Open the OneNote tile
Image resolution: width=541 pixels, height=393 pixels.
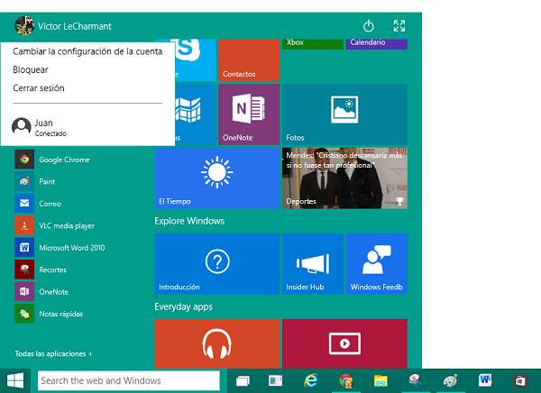[x=248, y=114]
